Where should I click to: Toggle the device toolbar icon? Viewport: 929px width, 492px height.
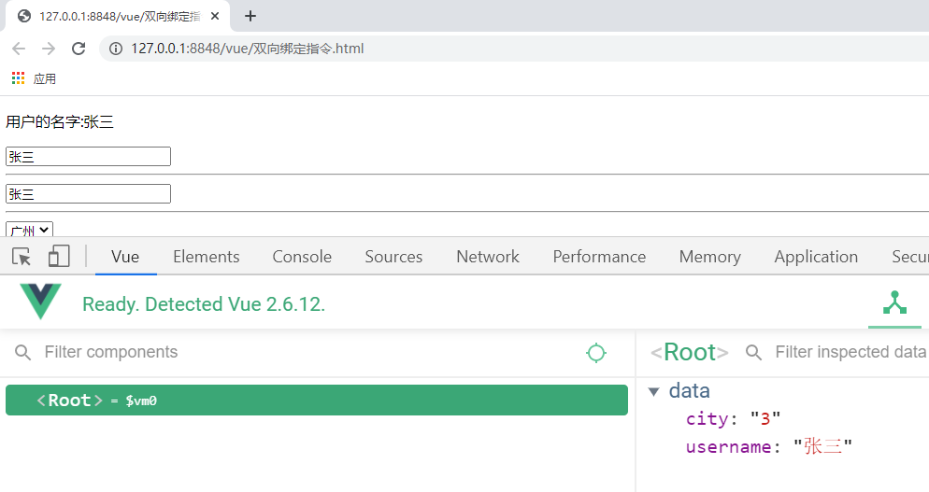click(x=59, y=257)
